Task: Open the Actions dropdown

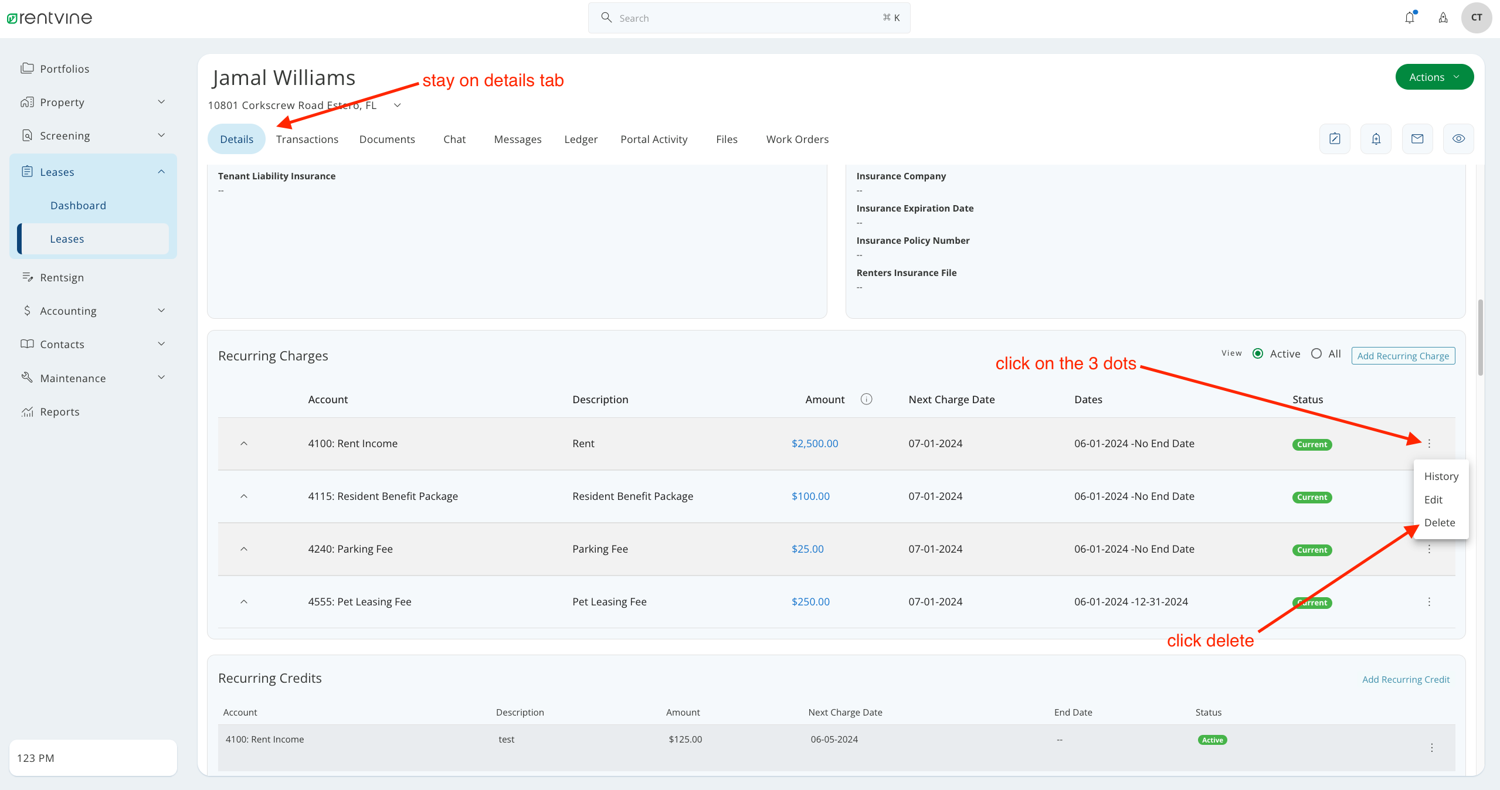Action: [x=1434, y=77]
